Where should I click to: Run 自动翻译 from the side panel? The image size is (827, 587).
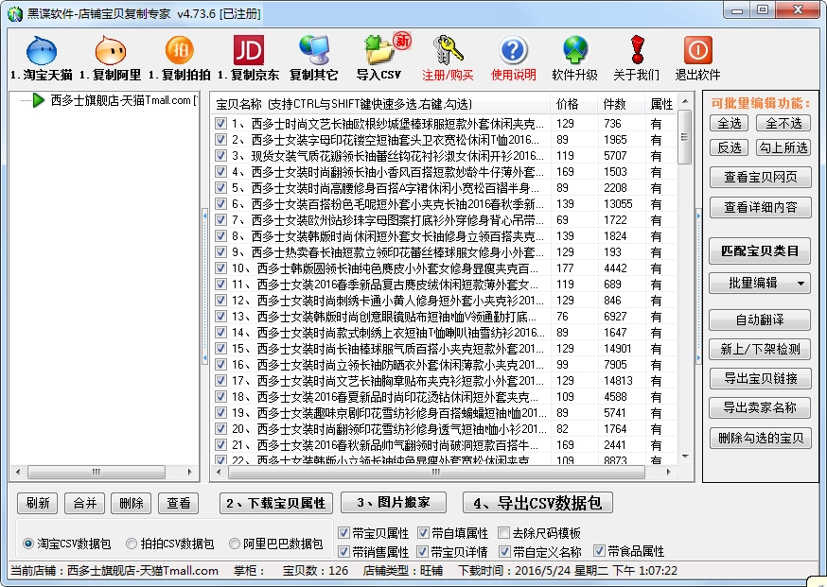(760, 319)
